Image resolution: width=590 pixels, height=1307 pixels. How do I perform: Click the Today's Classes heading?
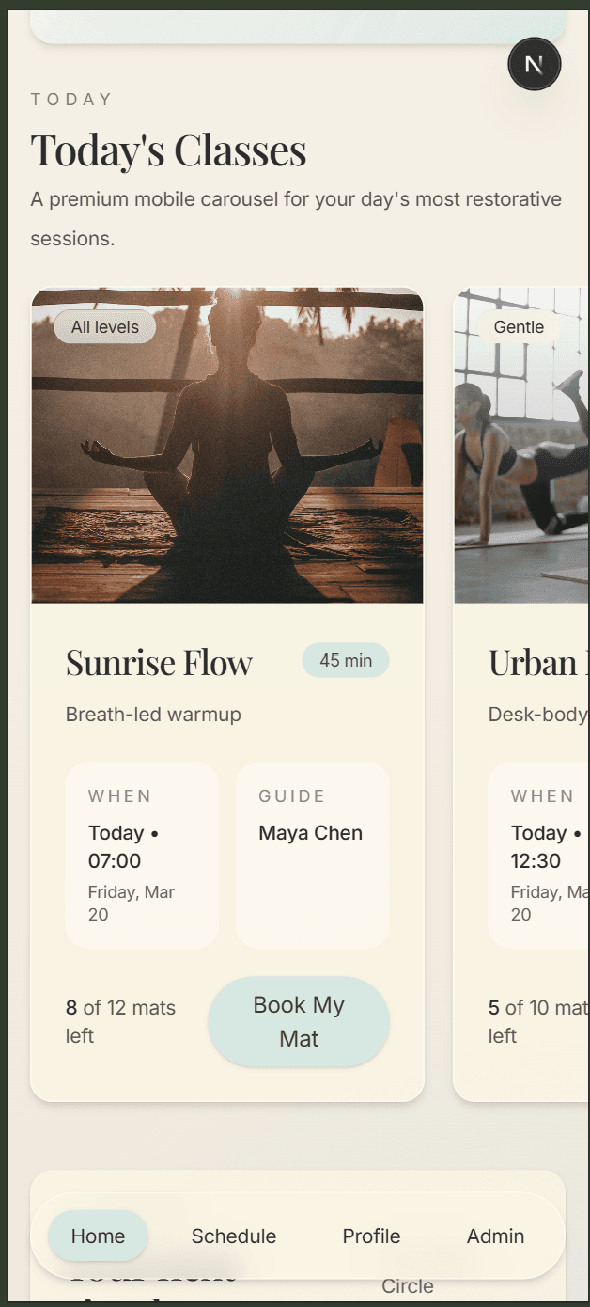tap(169, 150)
